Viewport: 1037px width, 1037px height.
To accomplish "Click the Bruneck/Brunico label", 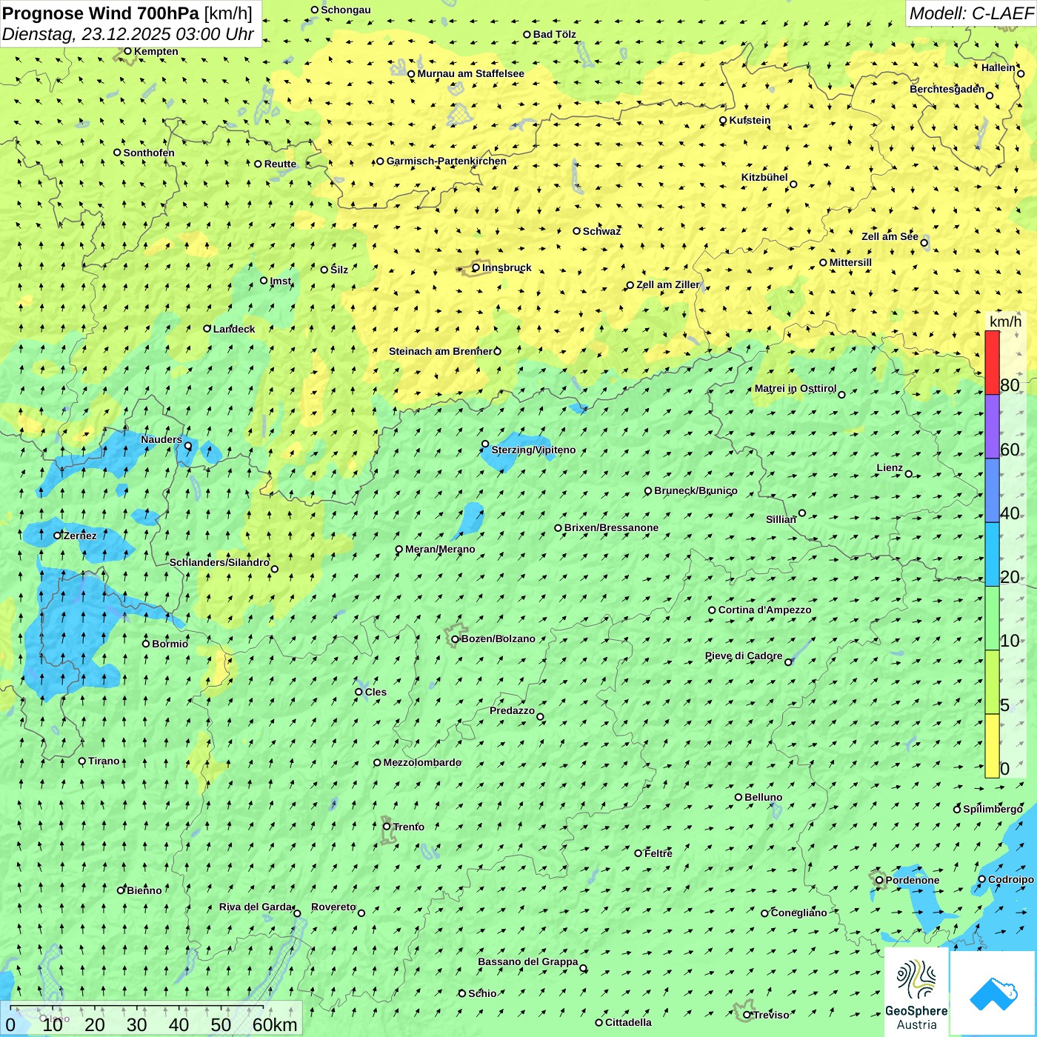I will [696, 490].
